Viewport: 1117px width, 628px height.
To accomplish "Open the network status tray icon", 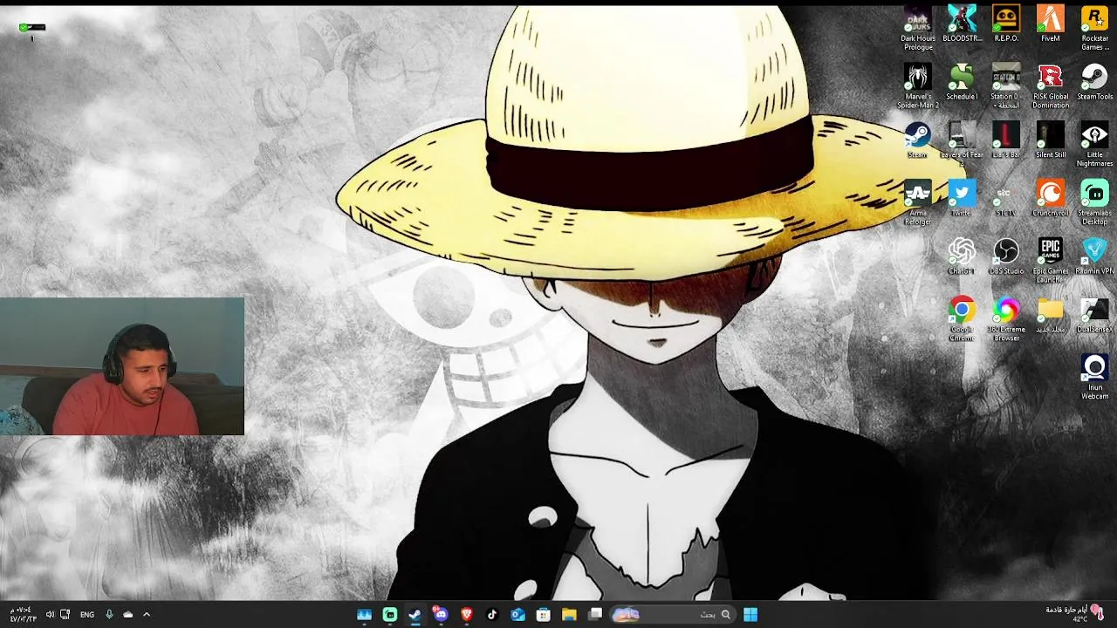I will coord(65,614).
